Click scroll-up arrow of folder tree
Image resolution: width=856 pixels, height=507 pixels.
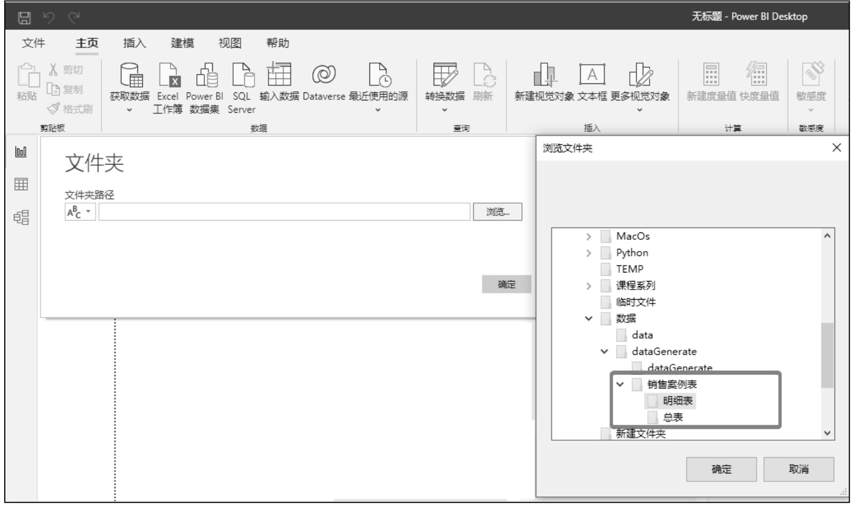[827, 236]
